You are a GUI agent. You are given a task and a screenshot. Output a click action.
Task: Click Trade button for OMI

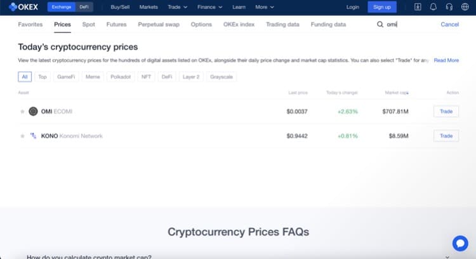pyautogui.click(x=446, y=111)
